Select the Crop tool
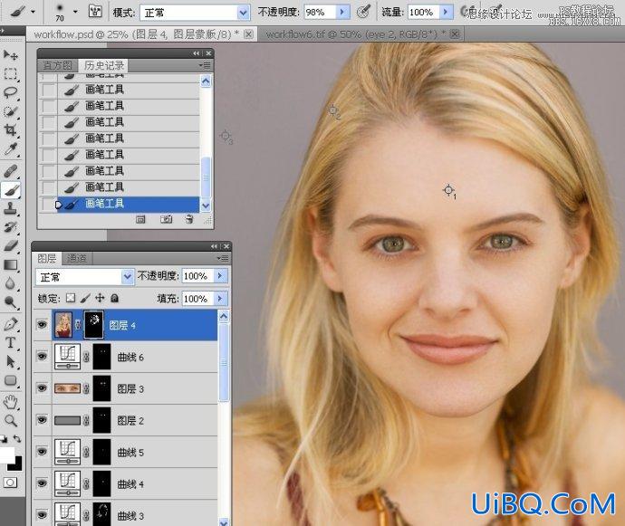Screen dimensions: 625x526 (10, 129)
